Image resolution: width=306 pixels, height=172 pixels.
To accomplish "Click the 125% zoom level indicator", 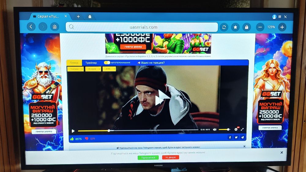I will click(271, 27).
